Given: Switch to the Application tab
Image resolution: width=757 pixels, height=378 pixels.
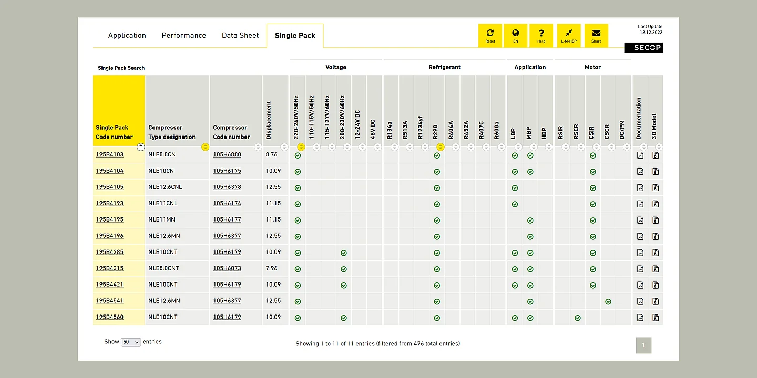Looking at the screenshot, I should pyautogui.click(x=127, y=35).
